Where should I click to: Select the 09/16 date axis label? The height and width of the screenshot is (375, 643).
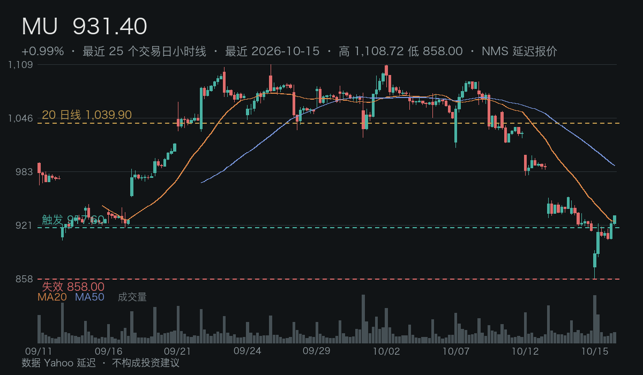[108, 351]
